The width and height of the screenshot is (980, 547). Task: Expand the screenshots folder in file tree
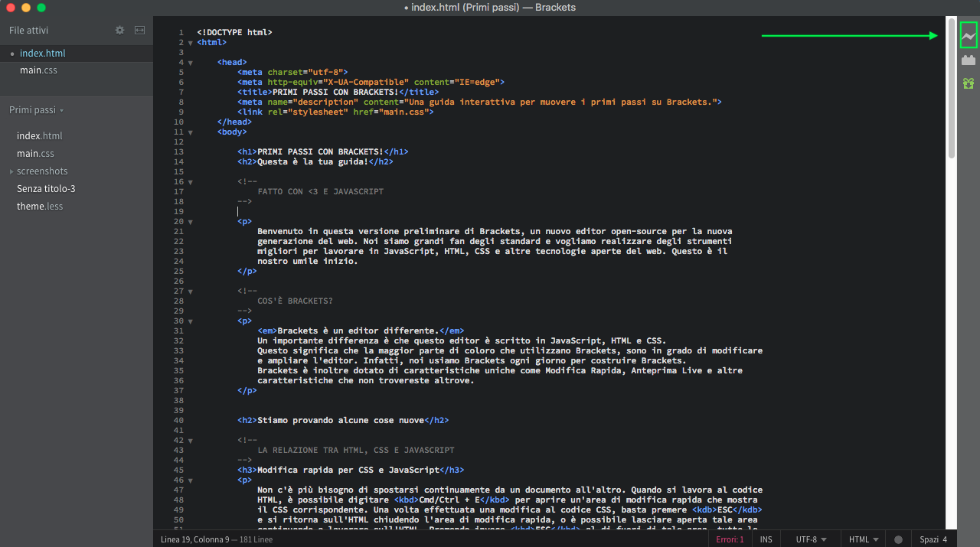tap(11, 171)
